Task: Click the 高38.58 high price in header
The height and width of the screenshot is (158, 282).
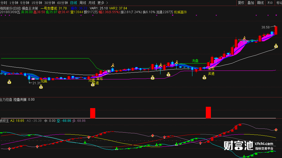Action: (39, 12)
